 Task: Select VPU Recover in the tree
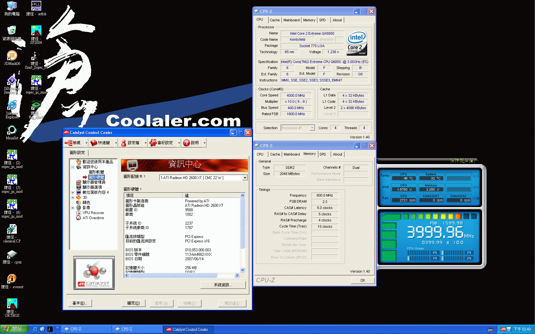click(93, 213)
